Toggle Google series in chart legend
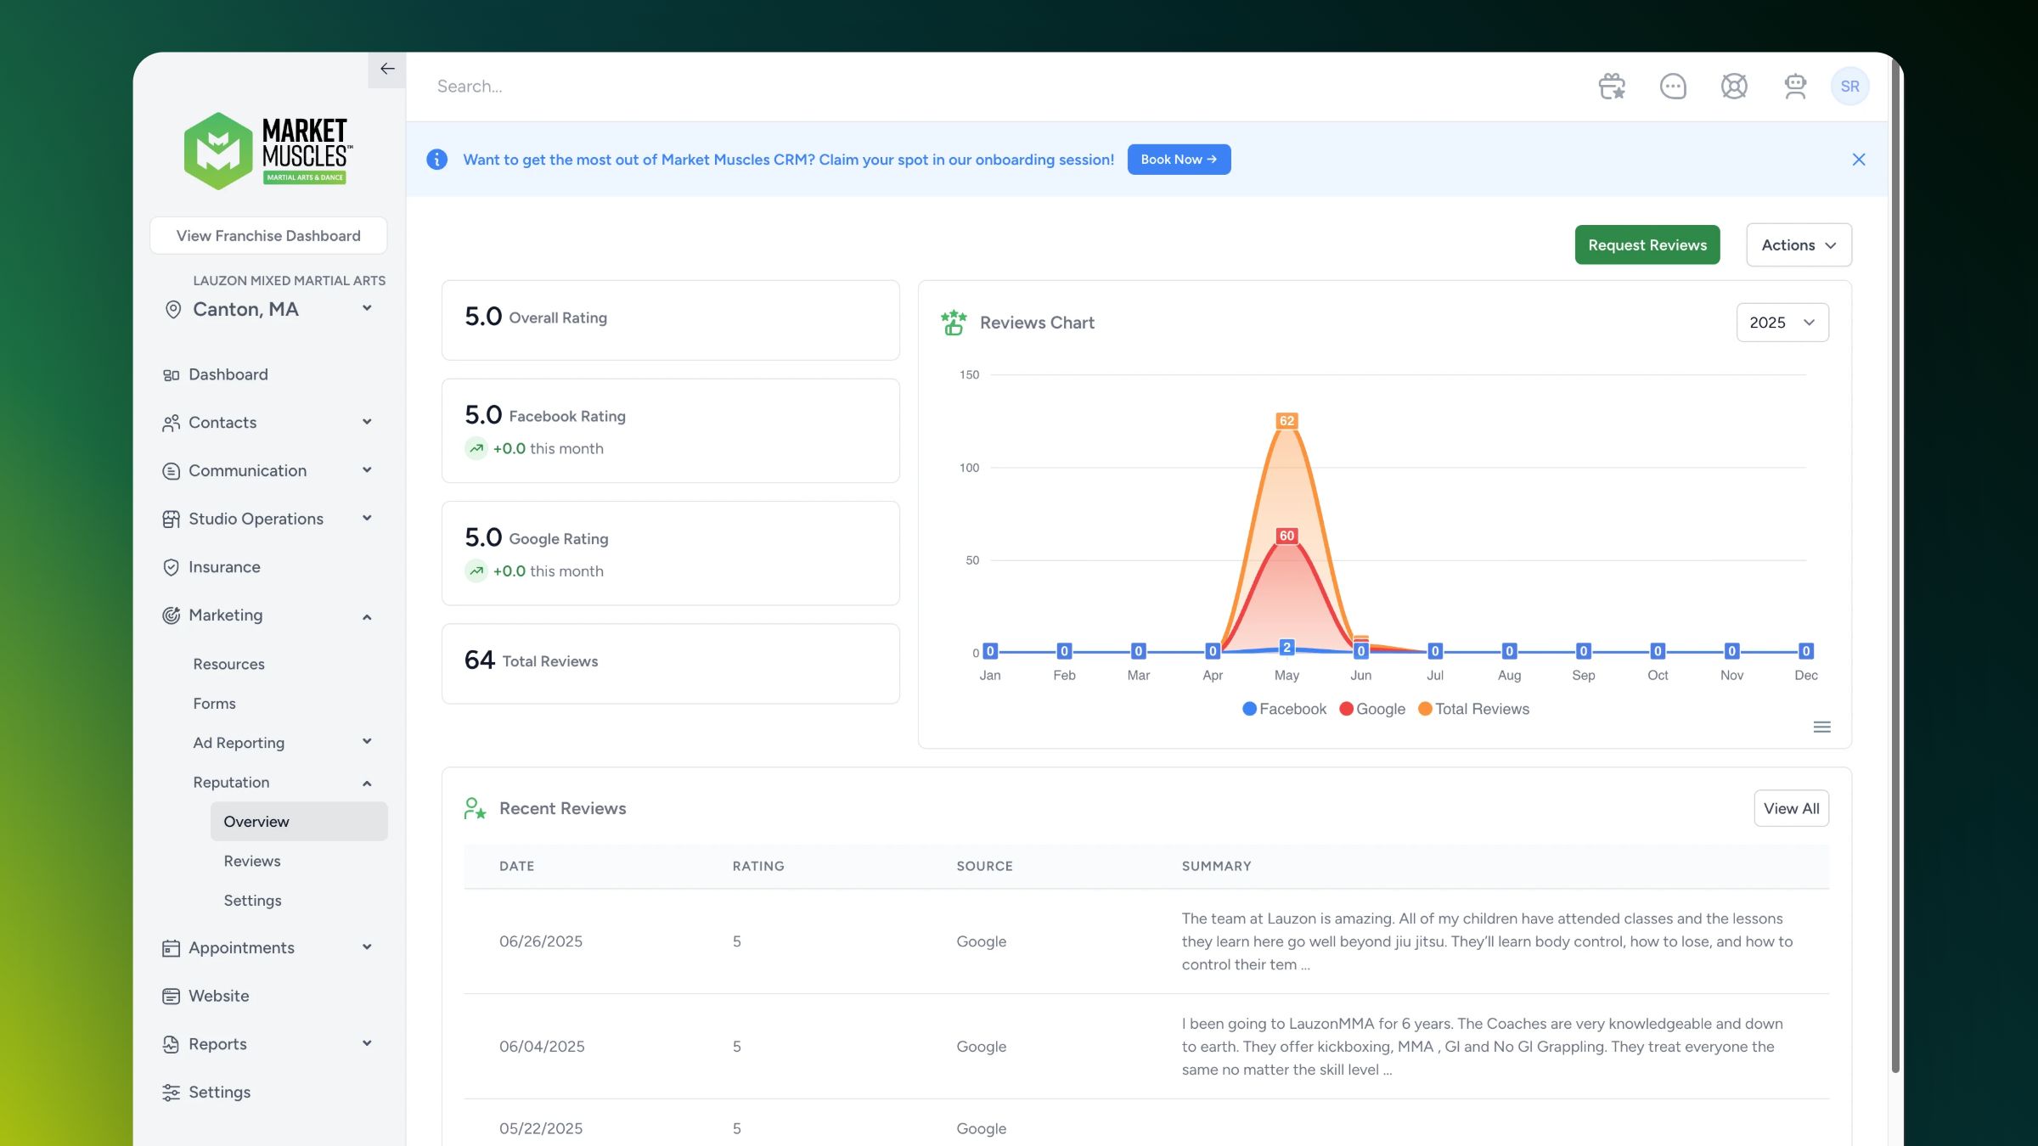 [1372, 709]
